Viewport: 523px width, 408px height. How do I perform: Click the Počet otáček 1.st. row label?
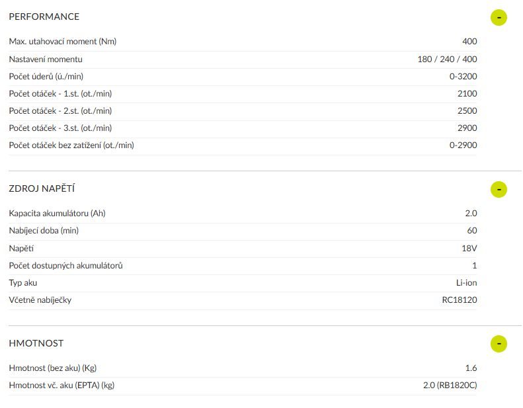[60, 93]
